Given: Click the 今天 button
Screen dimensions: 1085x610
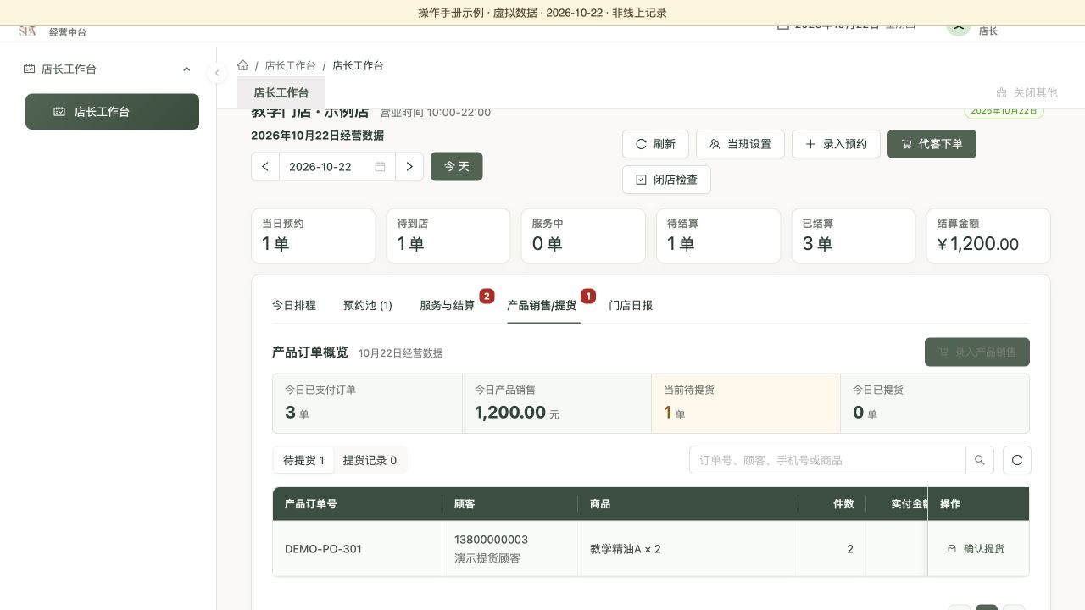Looking at the screenshot, I should click(457, 167).
